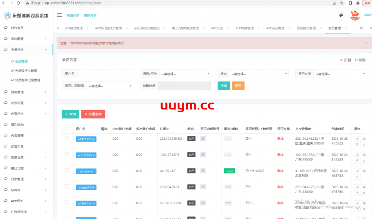The image size is (372, 219).
Task: Open 会员银行卡管理 in the sidebar
Action: pyautogui.click(x=26, y=71)
